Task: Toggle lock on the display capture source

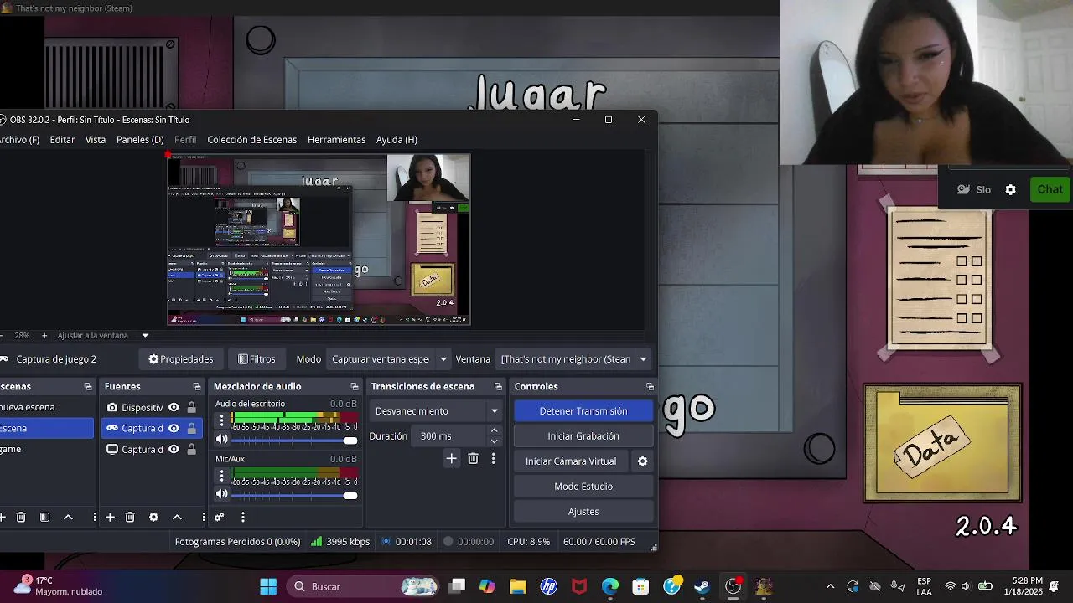Action: (191, 450)
